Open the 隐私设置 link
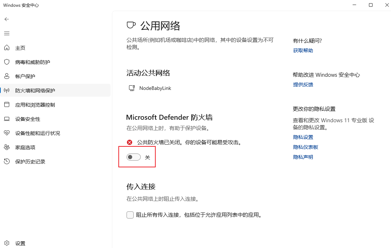 pyautogui.click(x=303, y=138)
